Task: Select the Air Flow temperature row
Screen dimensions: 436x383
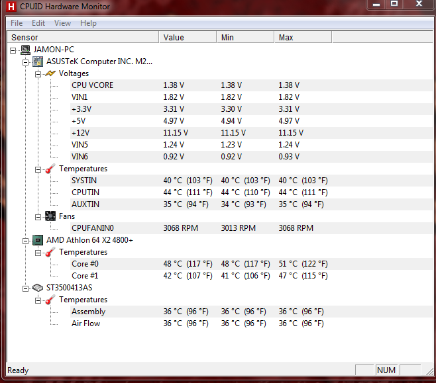Action: 252,323
